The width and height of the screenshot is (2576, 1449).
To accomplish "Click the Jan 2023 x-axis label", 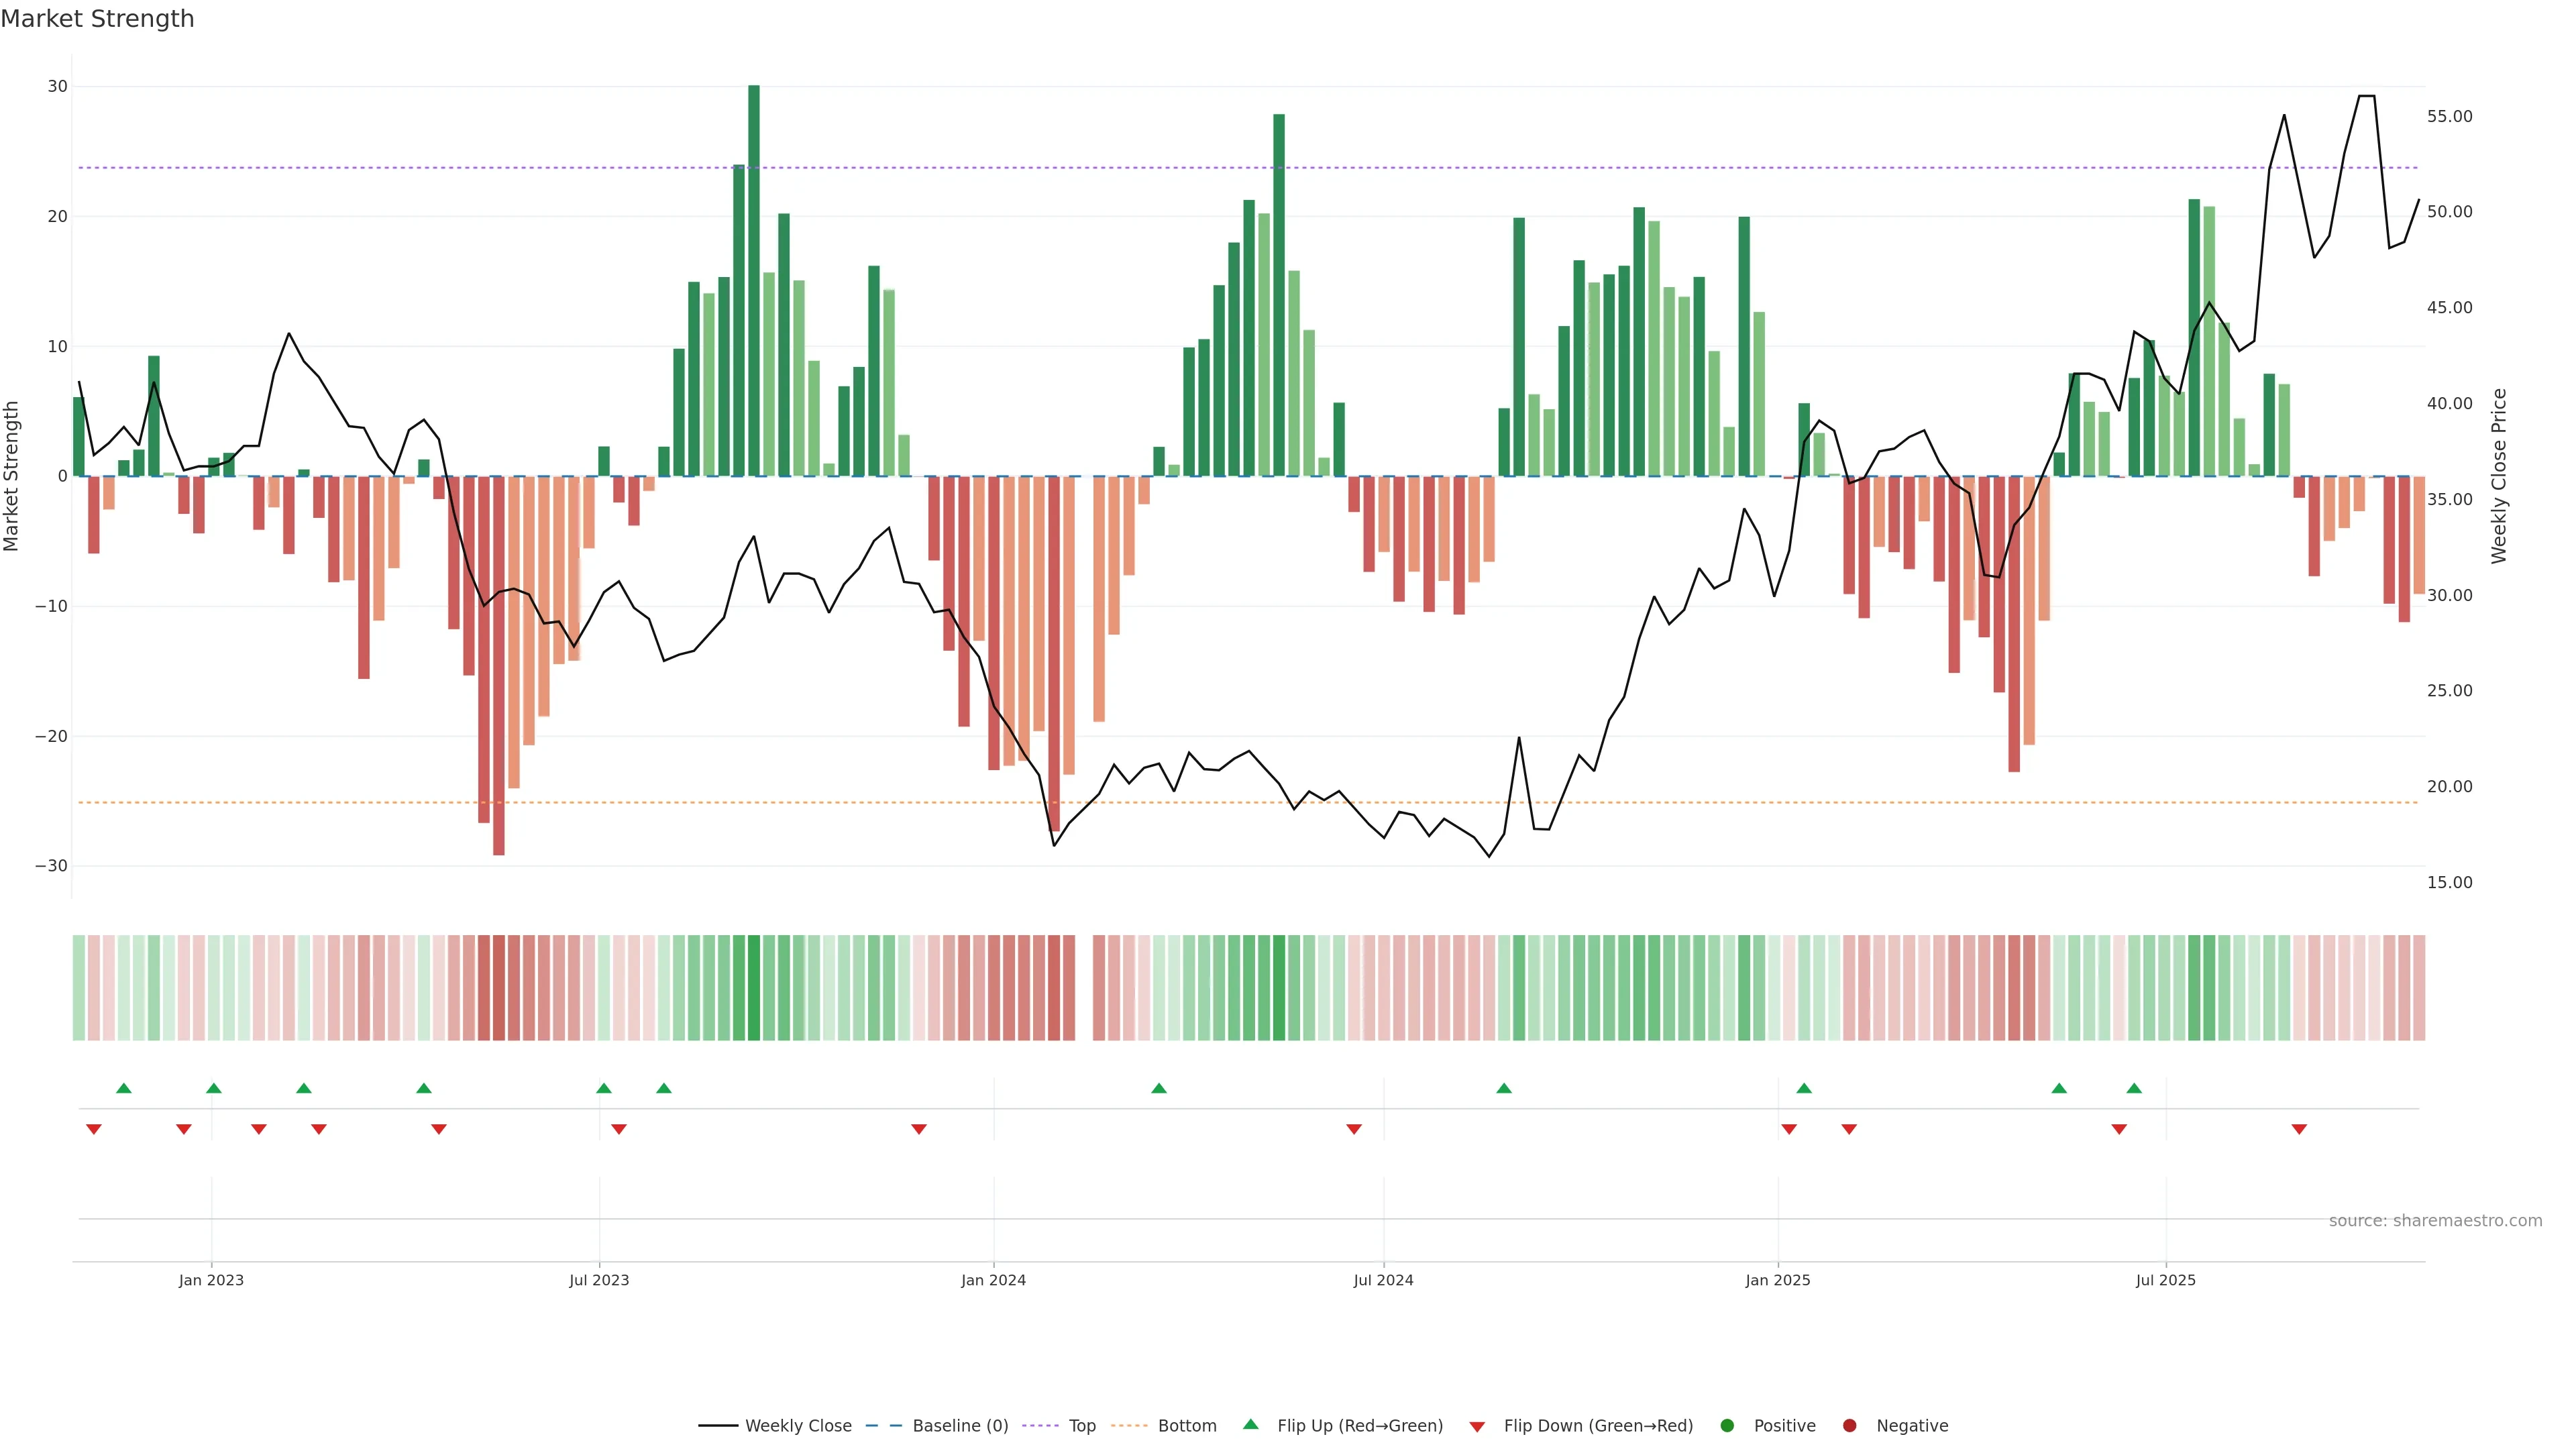I will pos(211,1280).
